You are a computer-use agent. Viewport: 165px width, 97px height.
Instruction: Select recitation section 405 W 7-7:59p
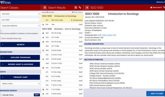(62, 46)
